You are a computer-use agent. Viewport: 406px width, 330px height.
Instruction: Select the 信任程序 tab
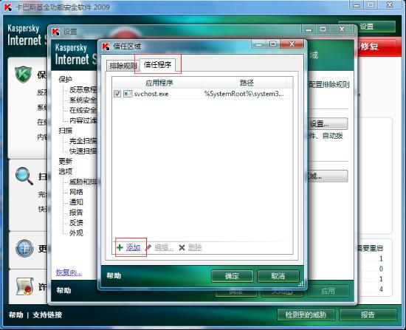coord(157,65)
